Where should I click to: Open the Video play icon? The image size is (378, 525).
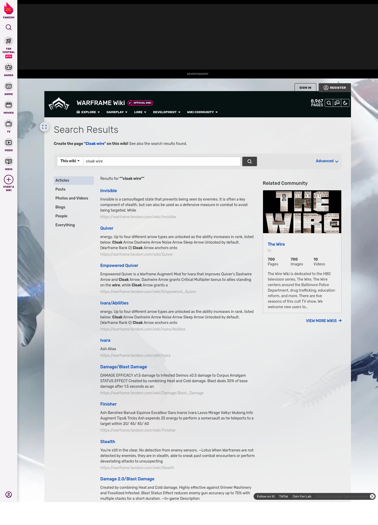click(9, 143)
